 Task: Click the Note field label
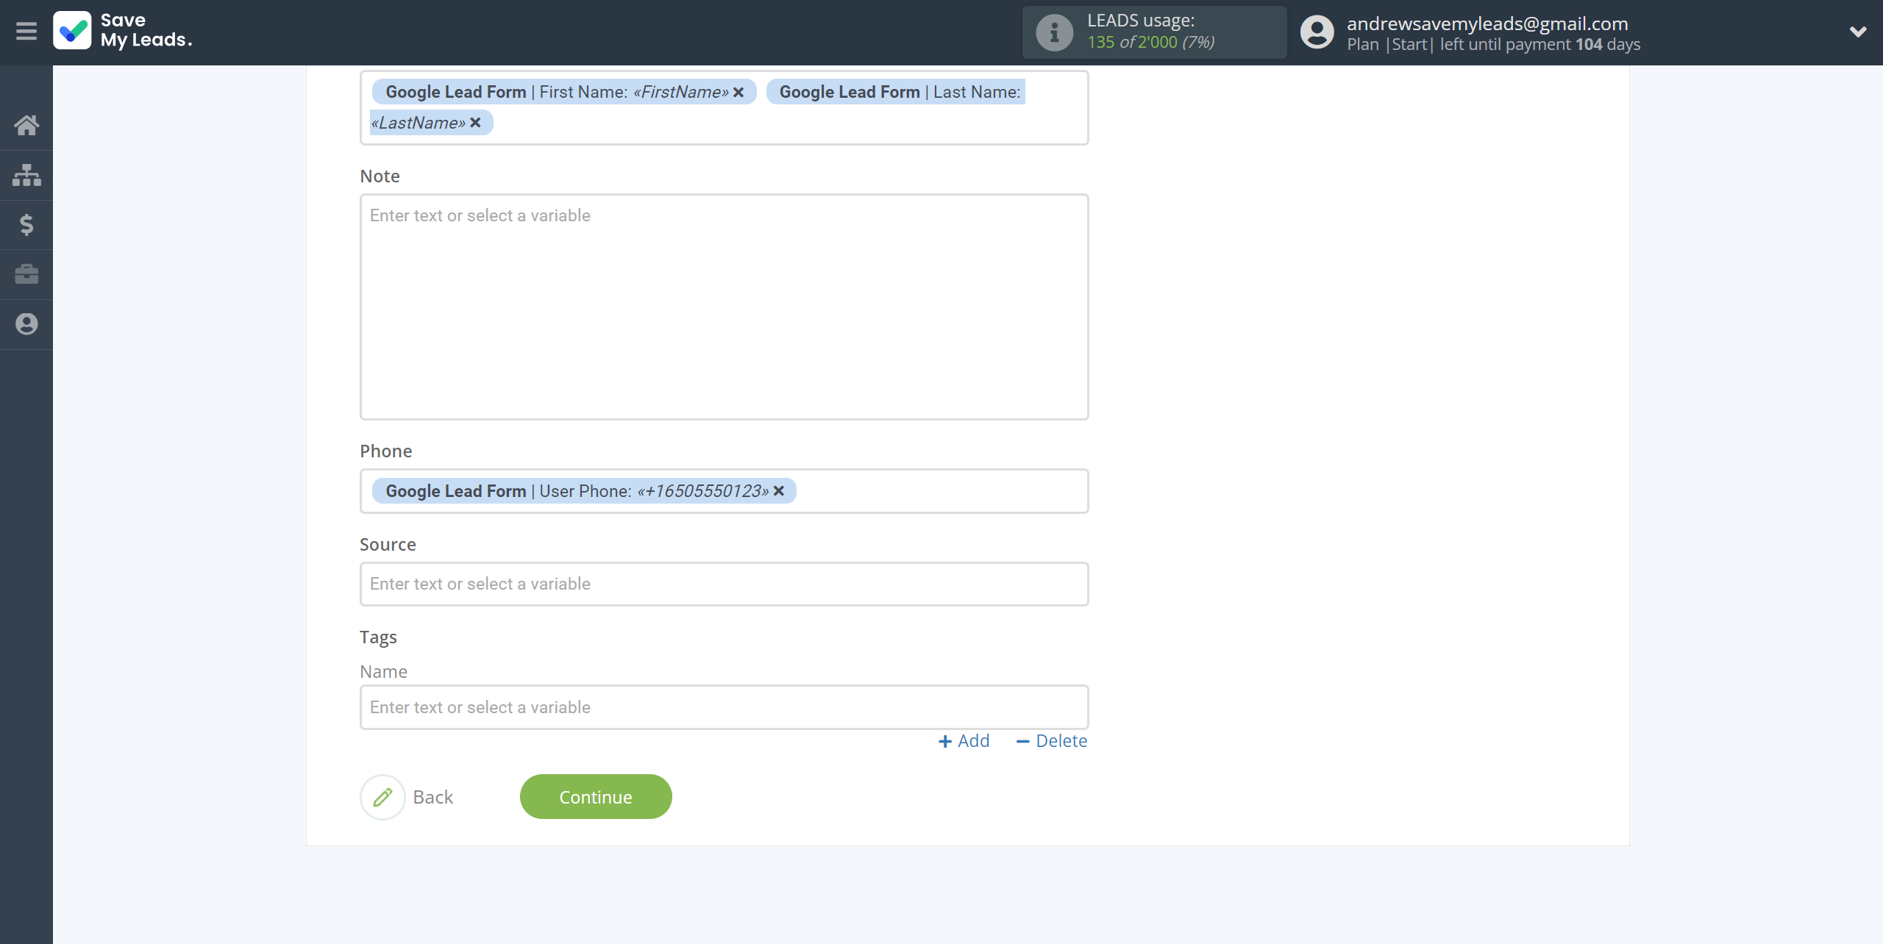pos(380,176)
